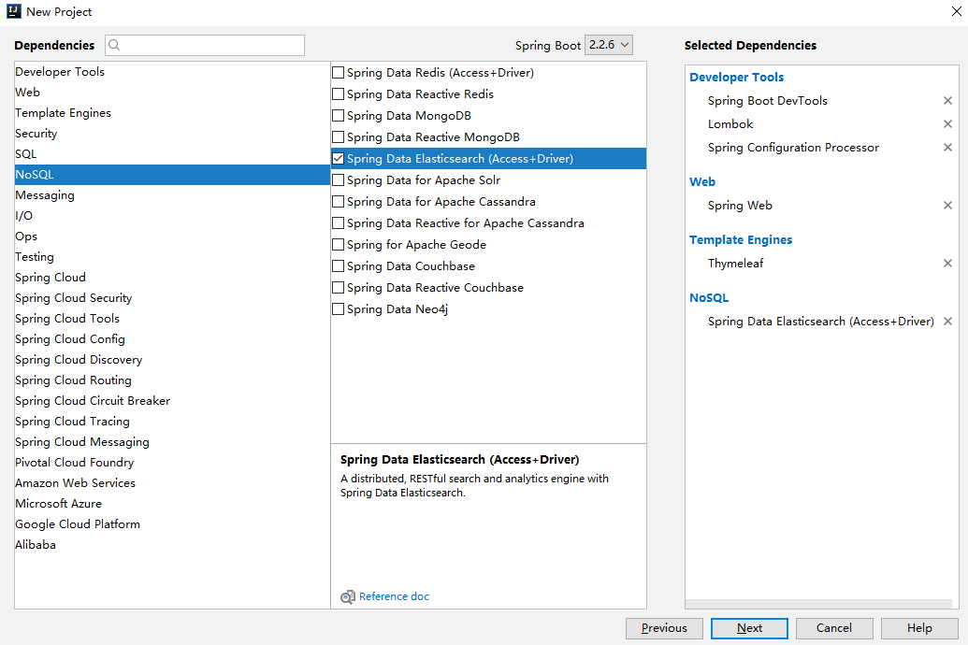The image size is (968, 645).
Task: Check Spring Data for Apache Solr
Action: pyautogui.click(x=339, y=180)
